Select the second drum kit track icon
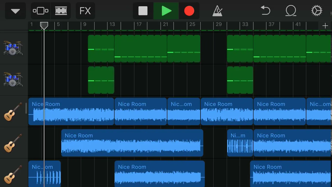This screenshot has width=332, height=187. pyautogui.click(x=13, y=79)
